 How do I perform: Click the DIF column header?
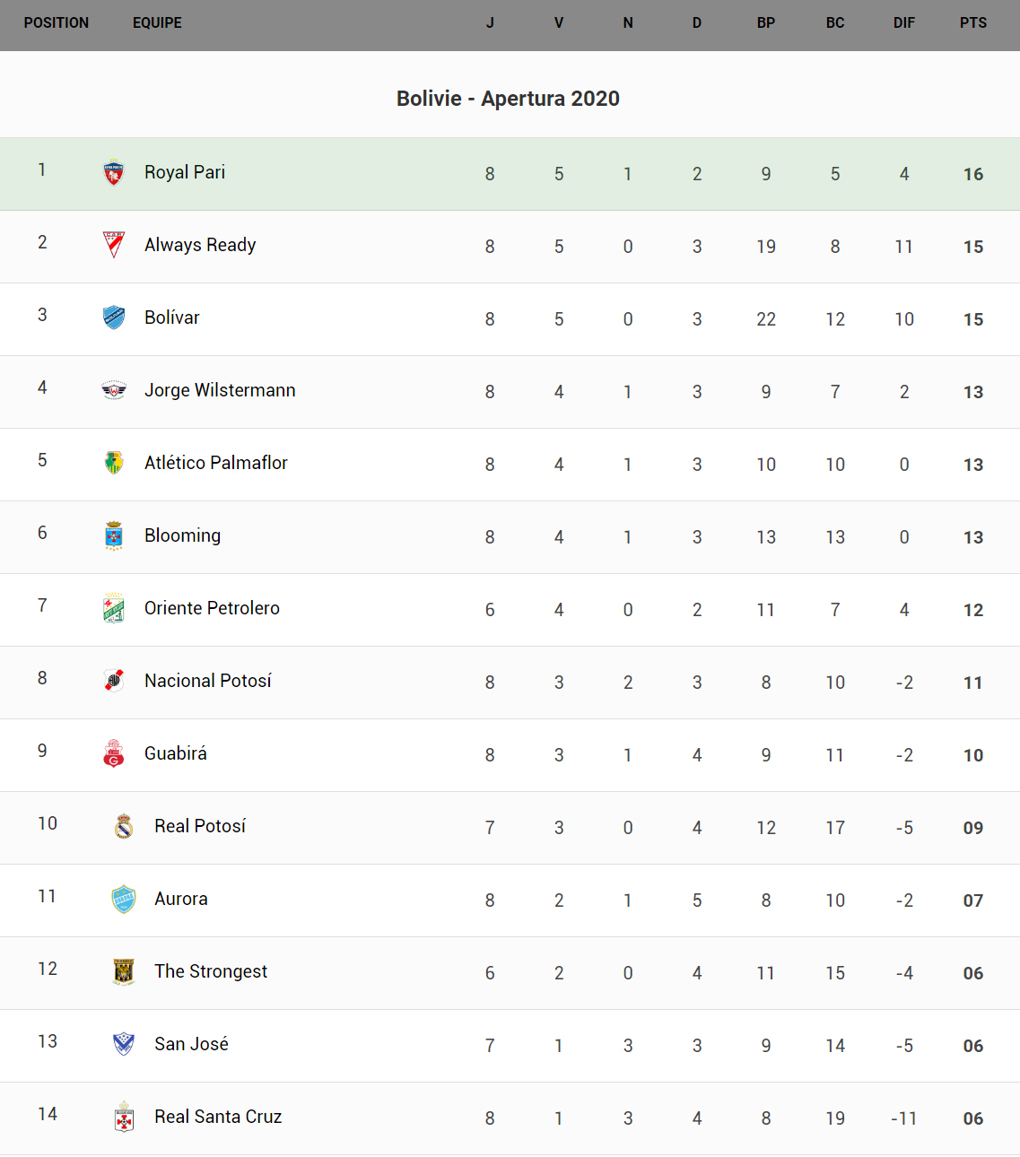903,23
